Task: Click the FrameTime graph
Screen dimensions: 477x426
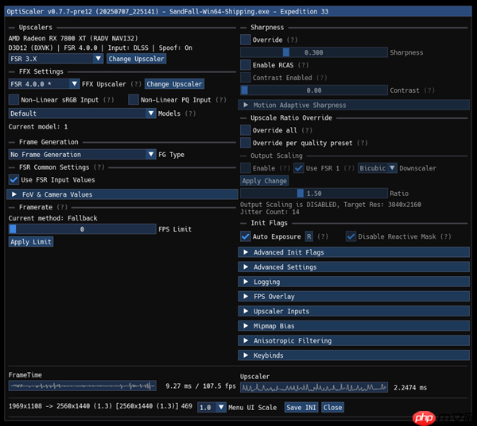Action: click(x=82, y=386)
